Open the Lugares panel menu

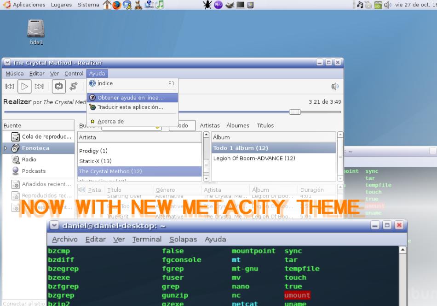tap(61, 5)
